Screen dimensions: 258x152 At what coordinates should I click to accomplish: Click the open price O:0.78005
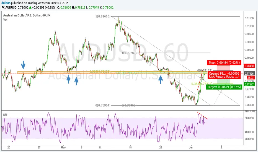tap(64, 7)
